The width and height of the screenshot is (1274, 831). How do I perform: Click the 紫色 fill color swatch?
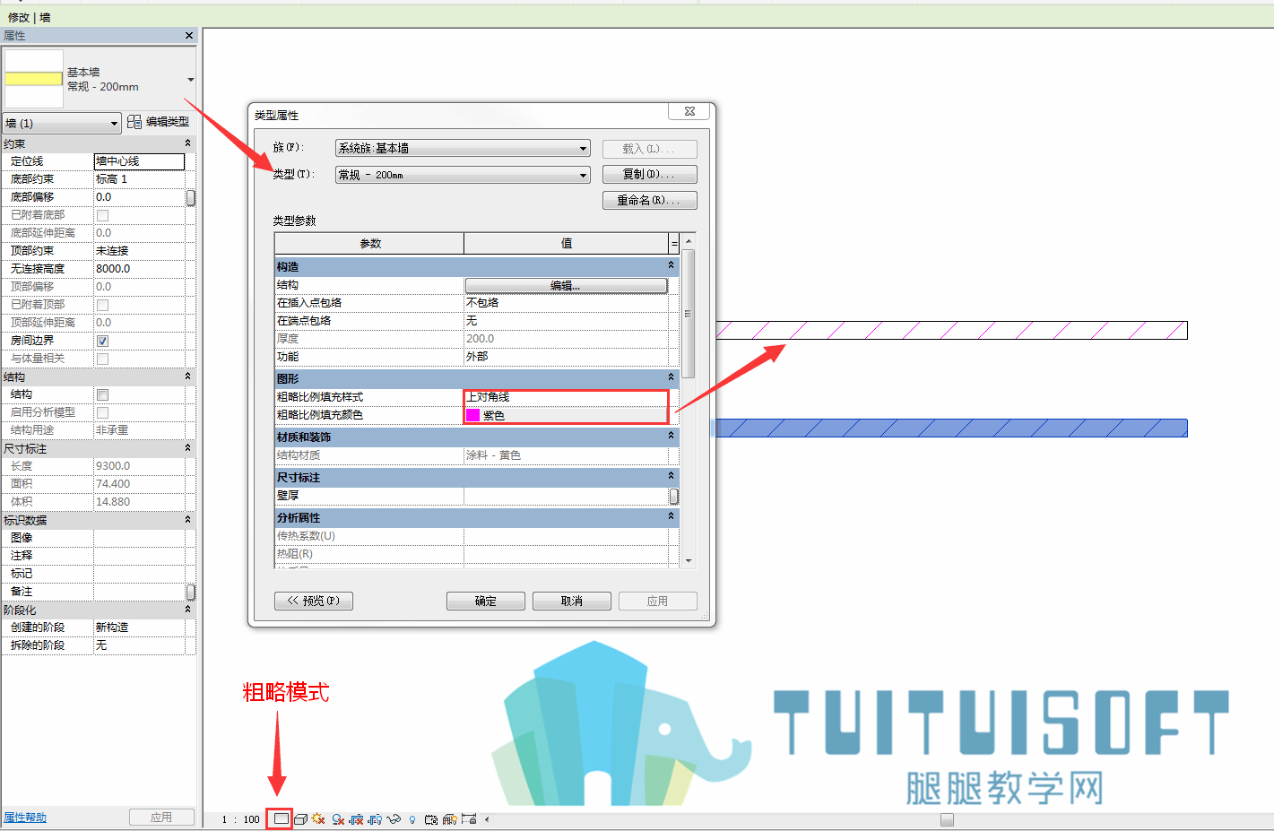[472, 415]
